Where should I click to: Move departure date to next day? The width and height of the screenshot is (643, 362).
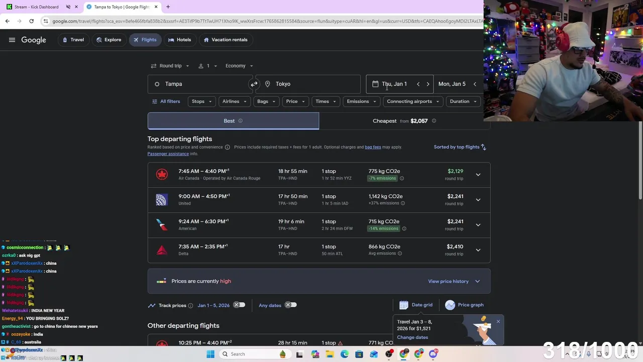coord(428,84)
